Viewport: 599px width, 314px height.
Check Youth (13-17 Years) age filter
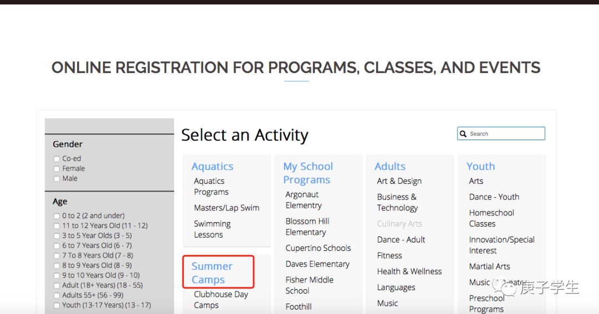[57, 305]
